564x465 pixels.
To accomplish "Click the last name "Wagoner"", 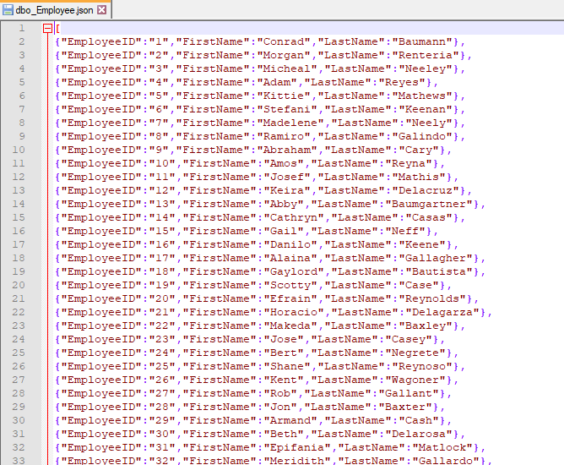I will [x=415, y=380].
